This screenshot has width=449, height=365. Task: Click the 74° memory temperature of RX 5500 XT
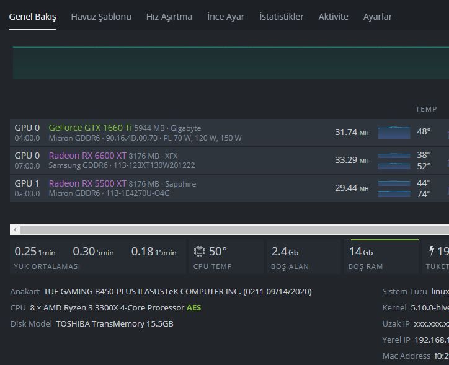pyautogui.click(x=424, y=194)
